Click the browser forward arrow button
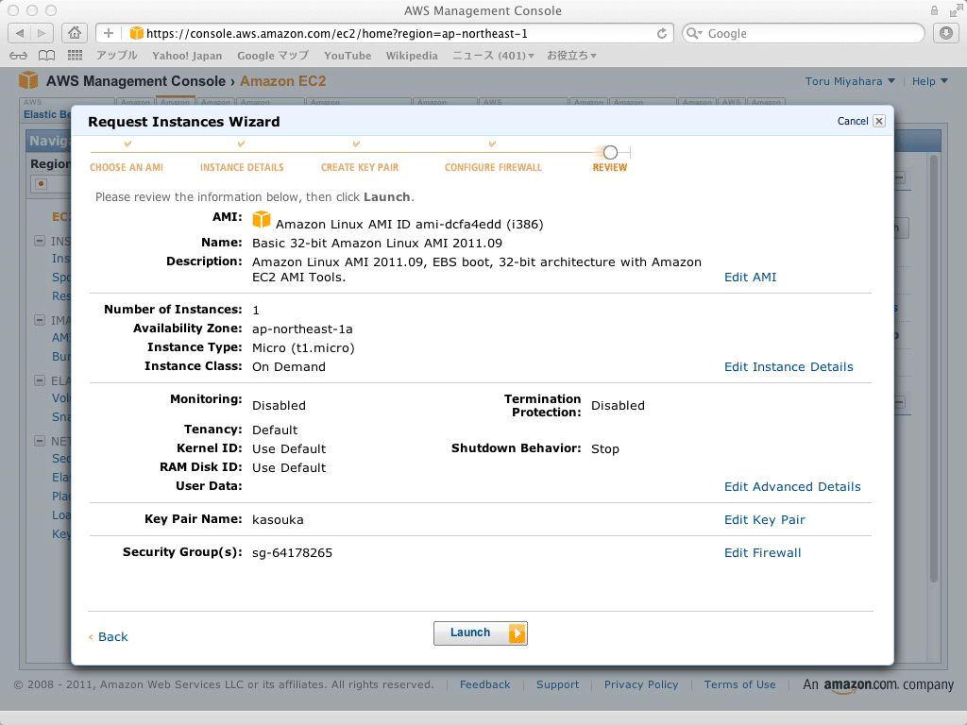This screenshot has width=967, height=725. [42, 33]
